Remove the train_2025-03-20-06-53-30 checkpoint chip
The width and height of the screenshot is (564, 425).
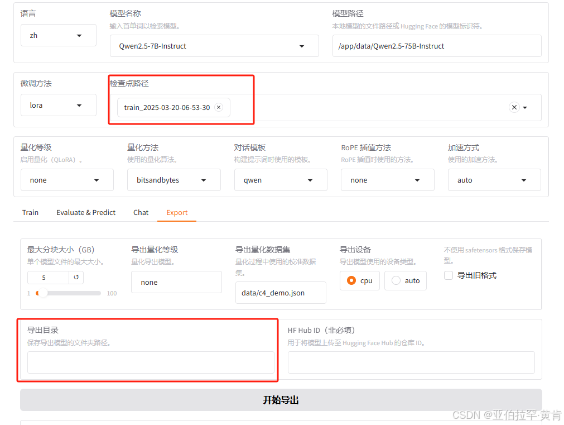click(219, 107)
